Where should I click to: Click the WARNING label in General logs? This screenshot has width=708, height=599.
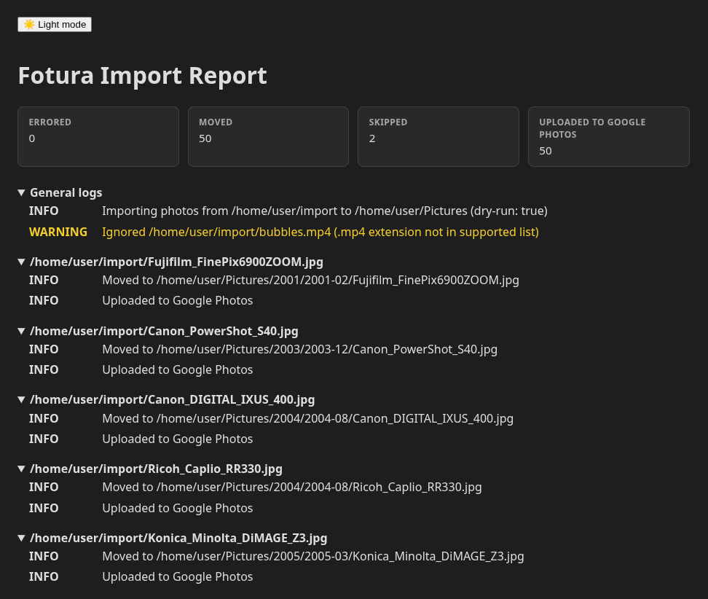58,232
